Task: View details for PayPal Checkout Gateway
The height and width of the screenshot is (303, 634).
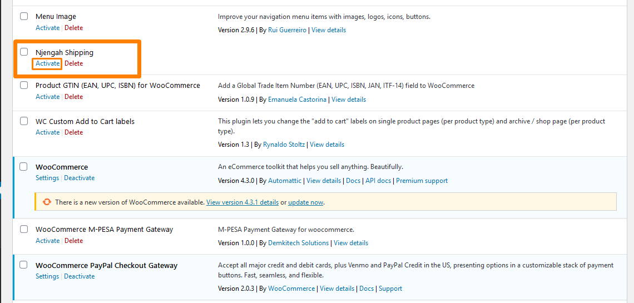Action: 337,289
